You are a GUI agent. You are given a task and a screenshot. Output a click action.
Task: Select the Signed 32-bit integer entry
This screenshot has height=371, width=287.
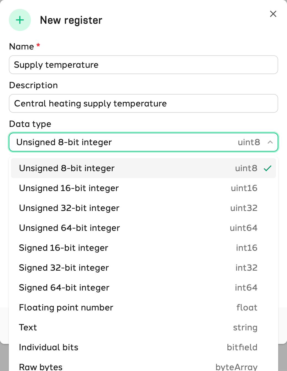[x=143, y=268]
